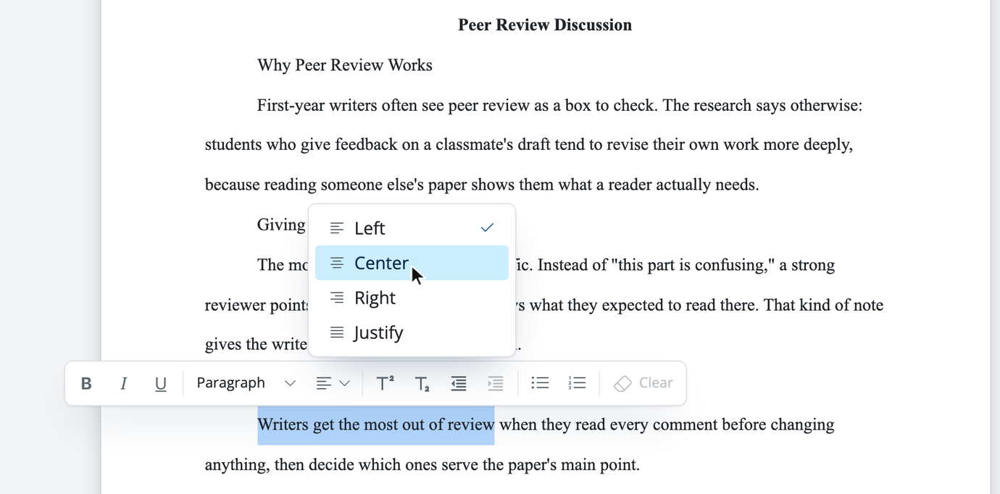Choose Center alignment from the menu
The height and width of the screenshot is (494, 1000).
point(412,263)
